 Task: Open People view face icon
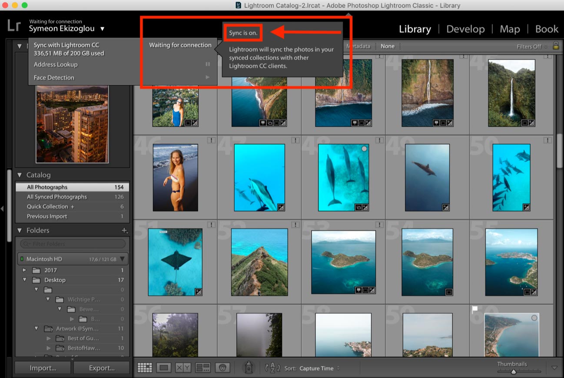222,368
